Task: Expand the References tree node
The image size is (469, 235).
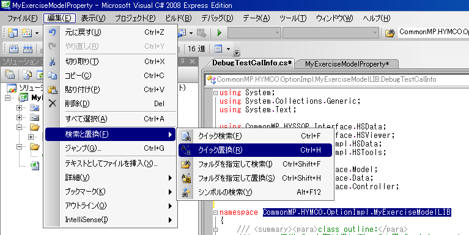Action: pos(20,117)
